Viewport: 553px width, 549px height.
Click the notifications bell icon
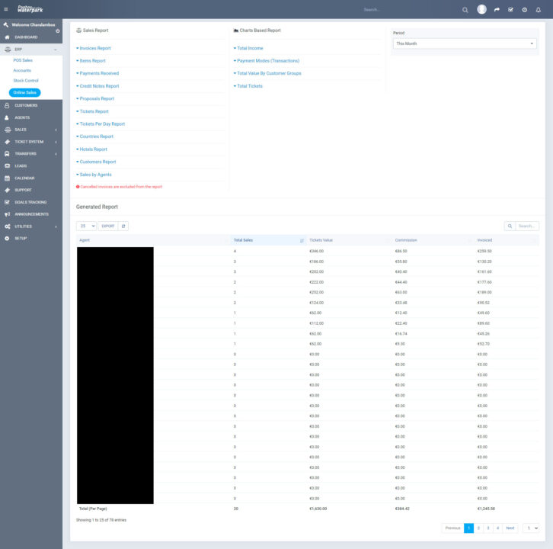(x=539, y=10)
